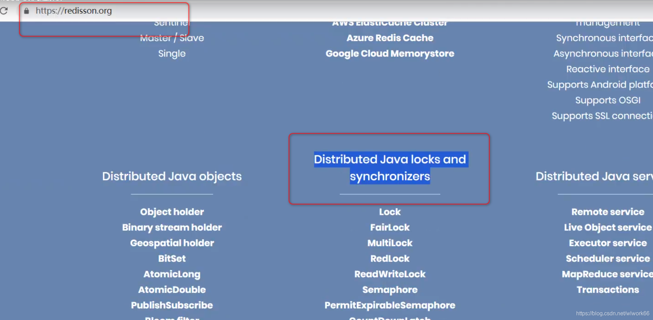This screenshot has height=320, width=653.
Task: Open the Executor service link
Action: (608, 243)
